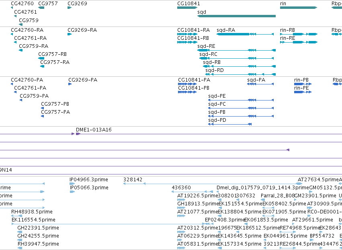Viewport: 342px width, 250px height.
Task: Click EST AT29661.5prime
Action: coord(313,220)
